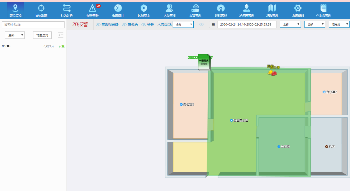350x191 pixels.
Task: Open 区域安全 area security shield icon
Action: click(144, 11)
